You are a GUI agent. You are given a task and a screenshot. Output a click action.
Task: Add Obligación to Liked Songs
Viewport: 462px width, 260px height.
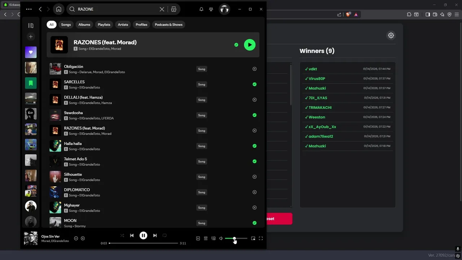(254, 69)
